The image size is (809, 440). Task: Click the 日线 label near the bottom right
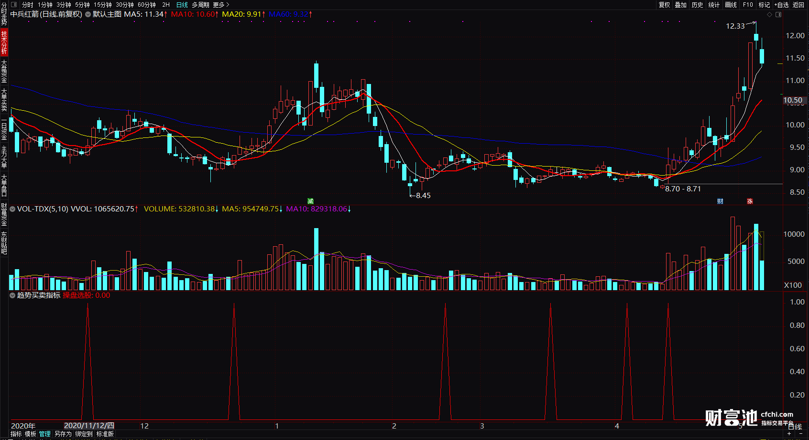pos(795,427)
